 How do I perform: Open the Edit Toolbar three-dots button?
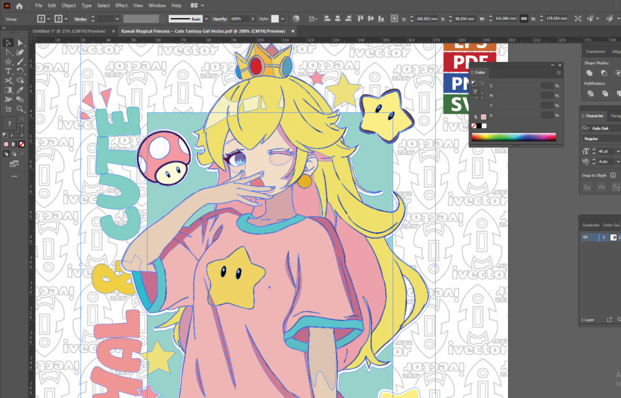(x=14, y=176)
